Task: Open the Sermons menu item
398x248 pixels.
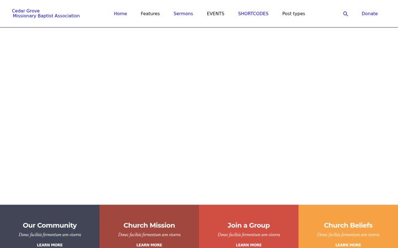Action: [184, 14]
